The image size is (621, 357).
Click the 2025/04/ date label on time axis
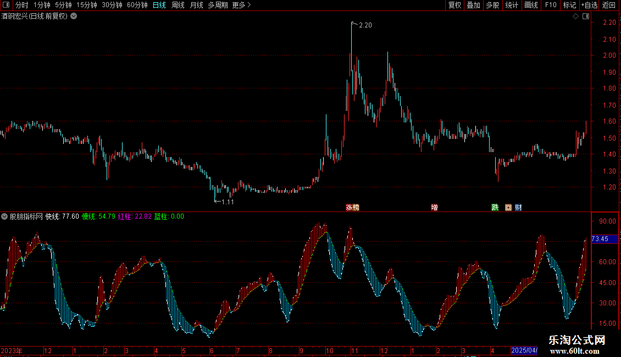click(x=524, y=350)
